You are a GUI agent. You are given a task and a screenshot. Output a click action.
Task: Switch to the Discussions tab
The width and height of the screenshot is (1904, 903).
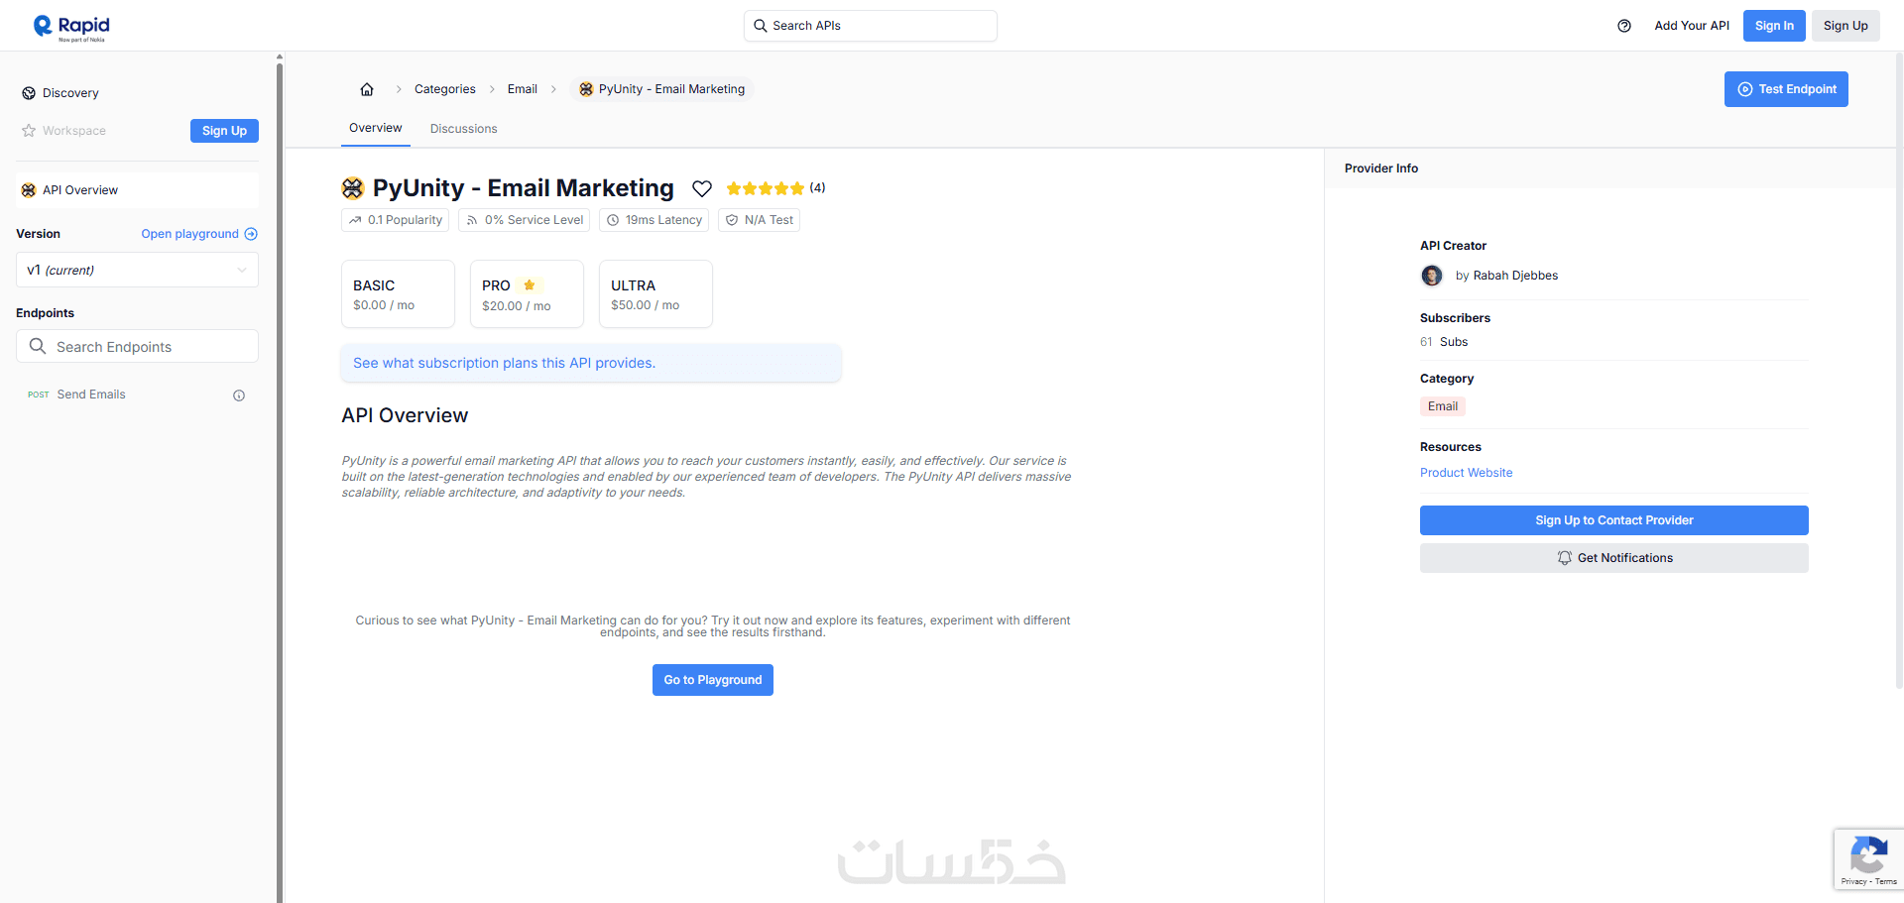pyautogui.click(x=464, y=129)
